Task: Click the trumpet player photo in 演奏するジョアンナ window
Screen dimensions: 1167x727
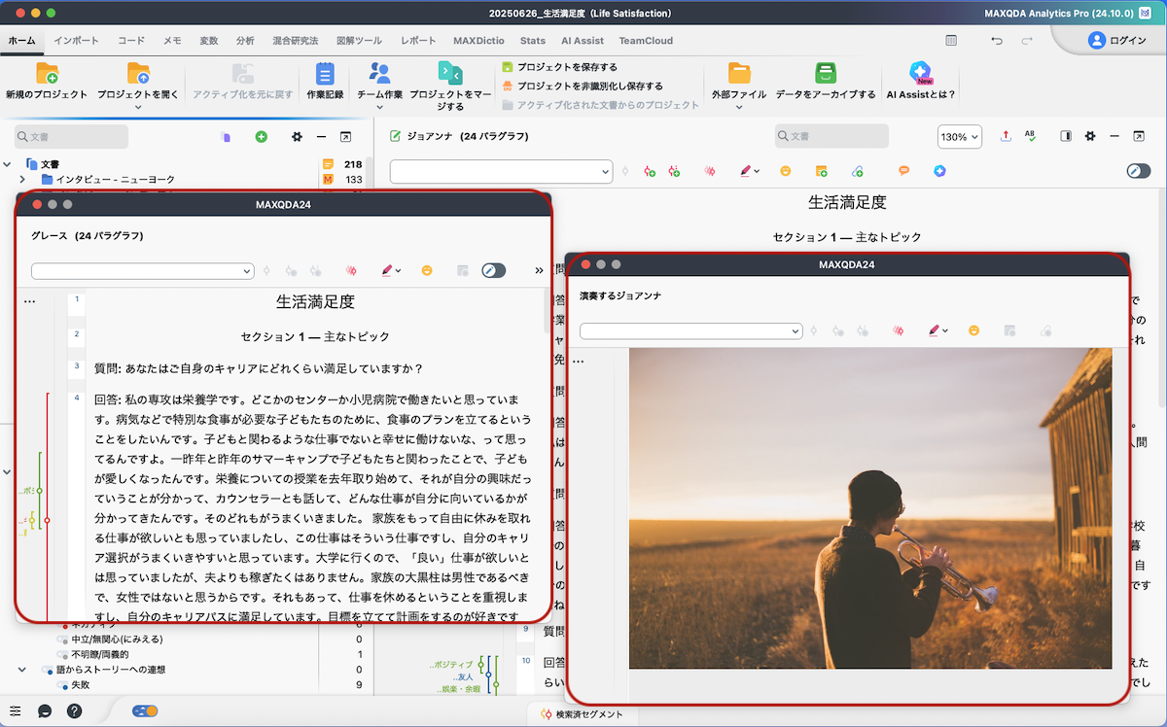Action: click(870, 508)
